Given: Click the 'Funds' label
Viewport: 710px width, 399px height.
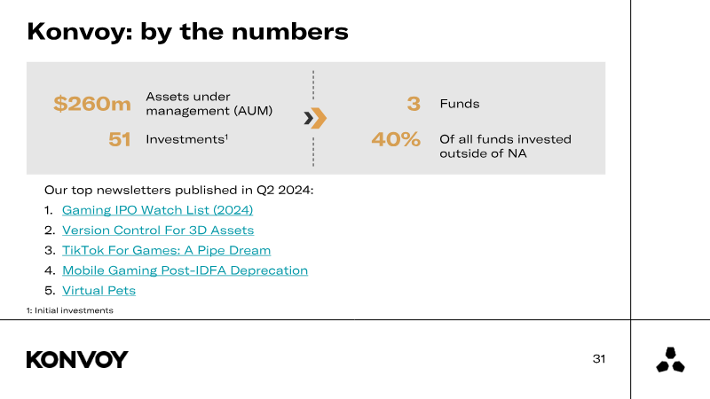Looking at the screenshot, I should [460, 104].
